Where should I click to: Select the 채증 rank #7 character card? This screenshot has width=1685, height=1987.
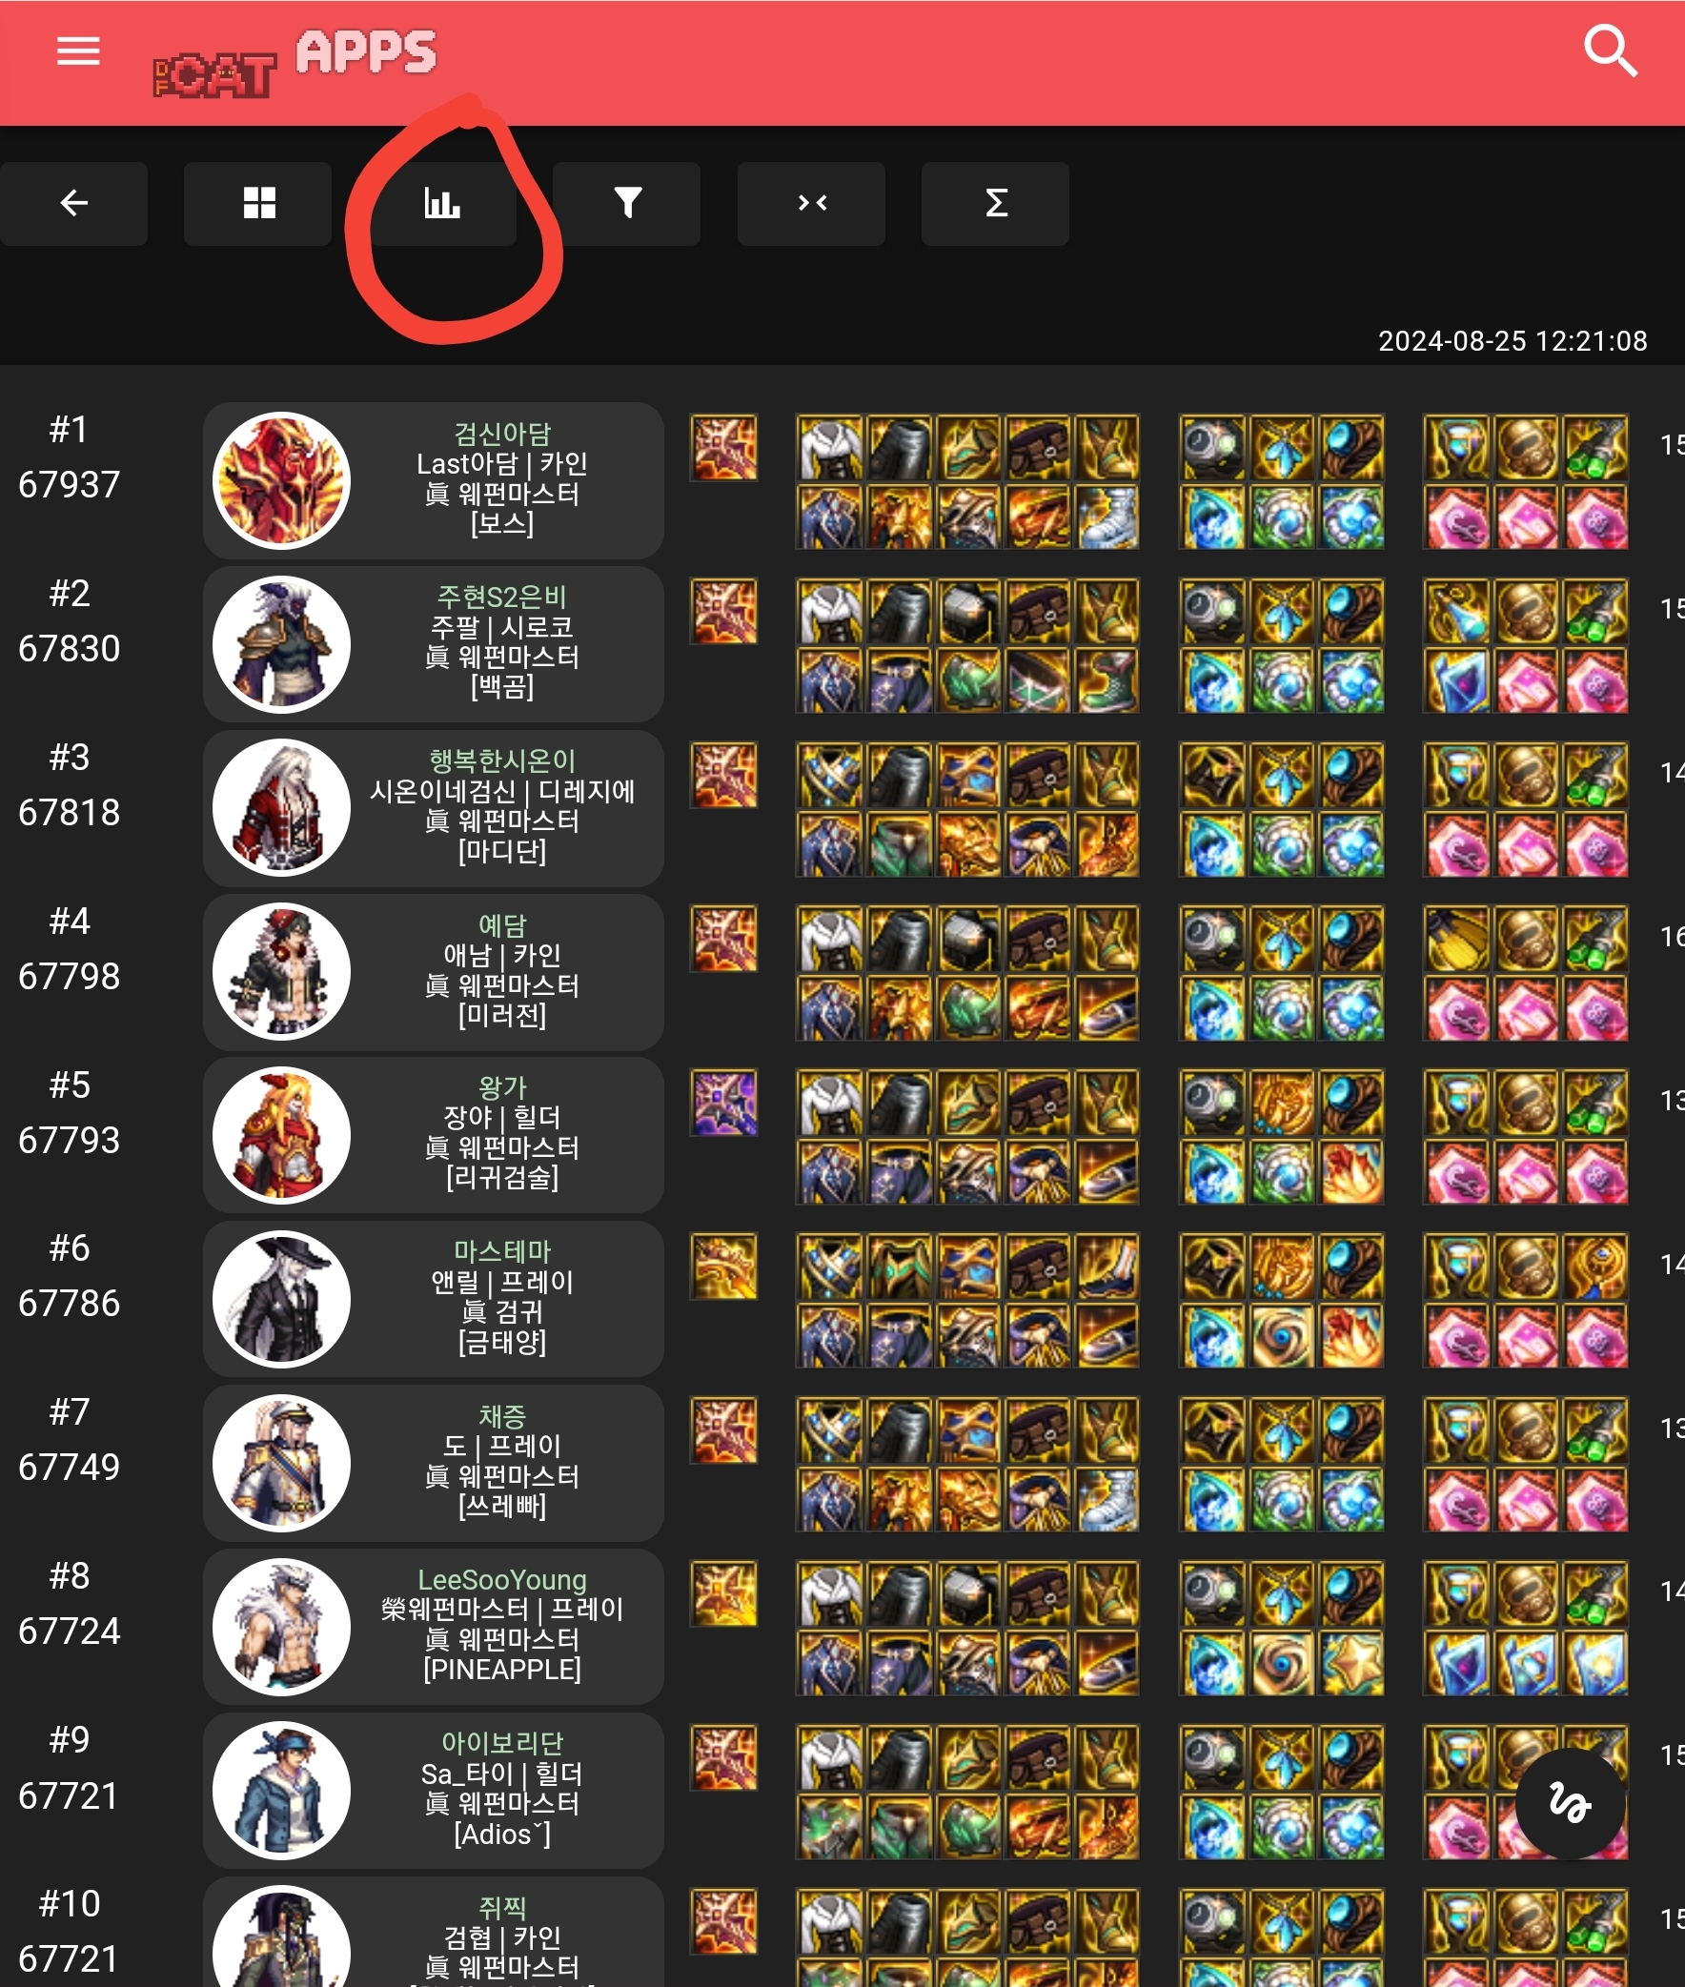(433, 1463)
